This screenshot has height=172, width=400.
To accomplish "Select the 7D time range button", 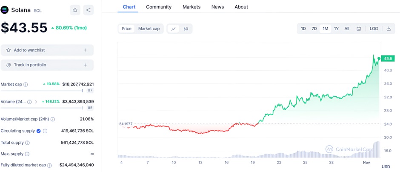I will pos(314,29).
